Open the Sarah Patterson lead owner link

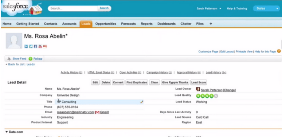coord(212,90)
